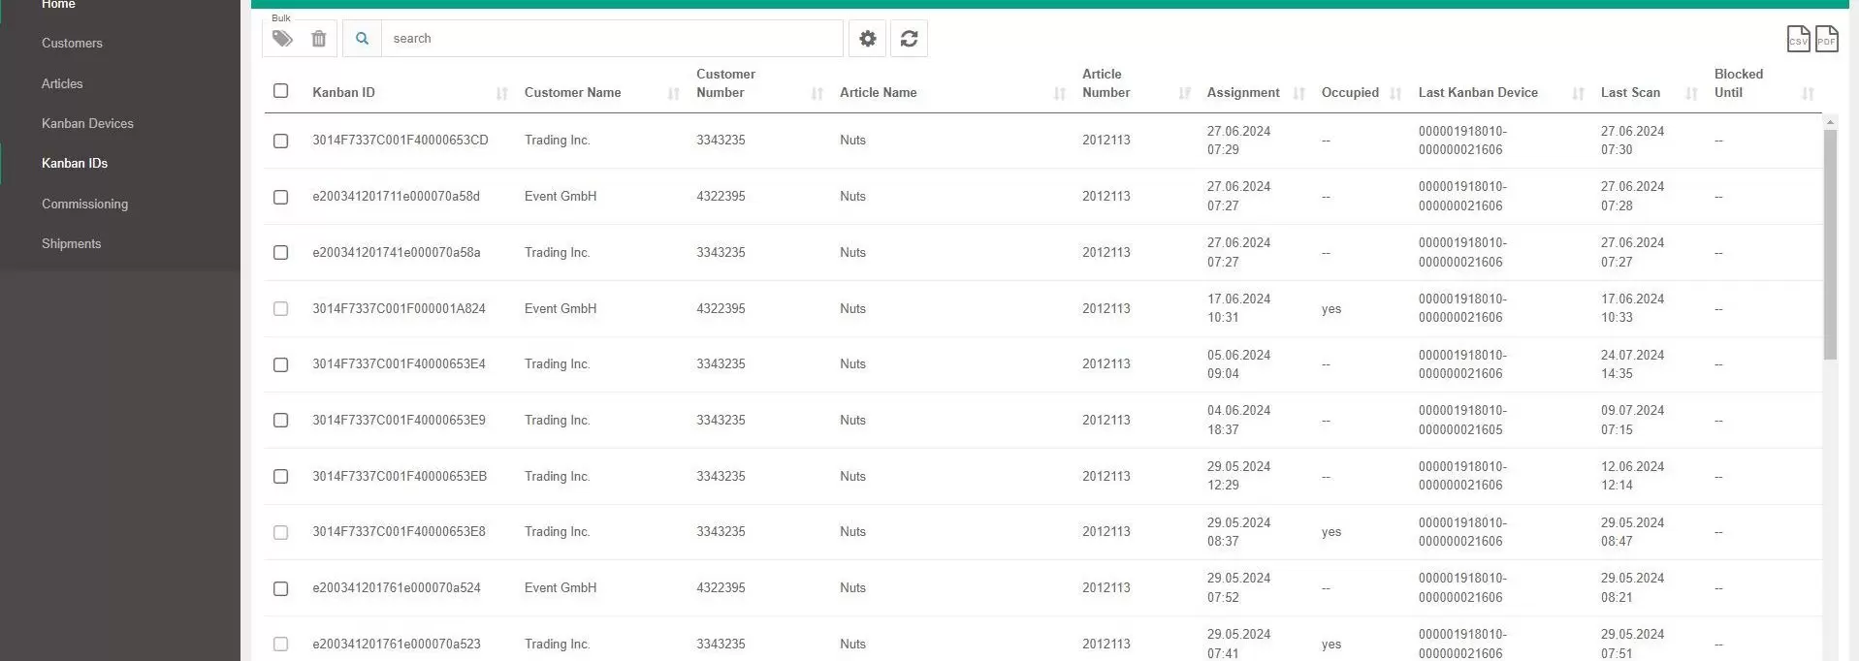Open Home in the sidebar
Viewport: 1859px width, 661px height.
click(58, 5)
